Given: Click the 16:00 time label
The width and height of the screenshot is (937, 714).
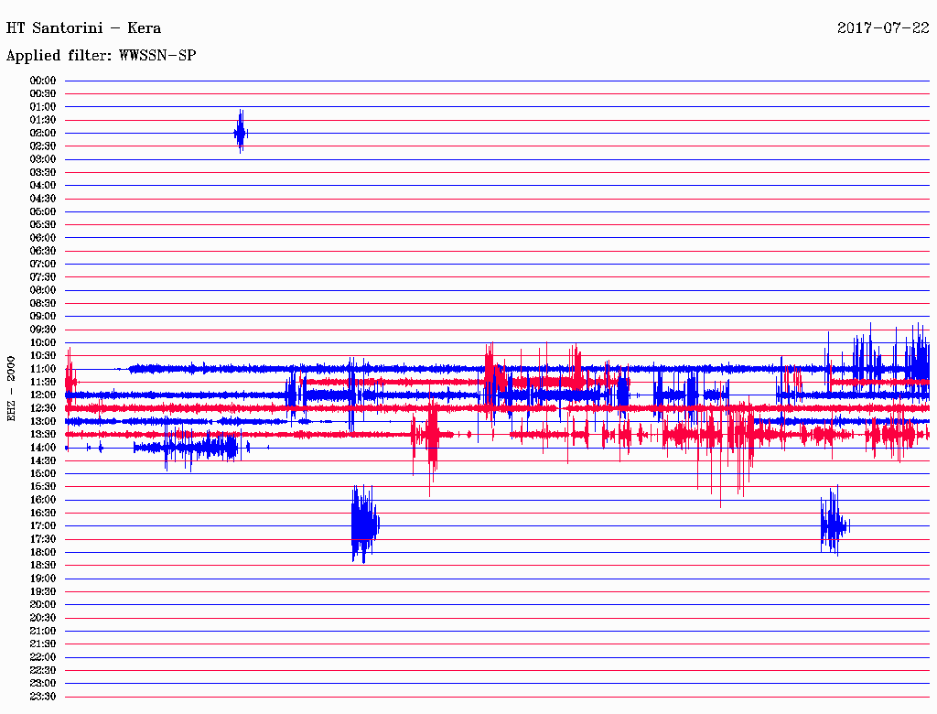Looking at the screenshot, I should (x=43, y=500).
